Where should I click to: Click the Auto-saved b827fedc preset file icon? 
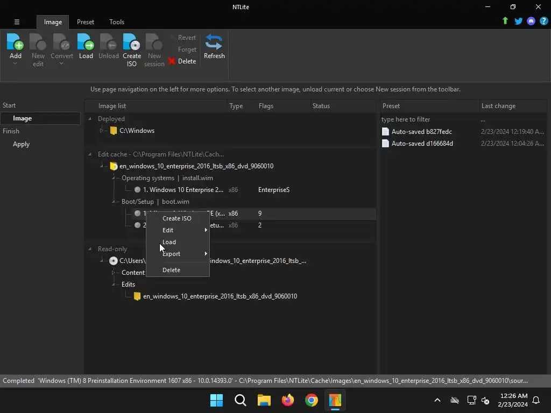[385, 131]
